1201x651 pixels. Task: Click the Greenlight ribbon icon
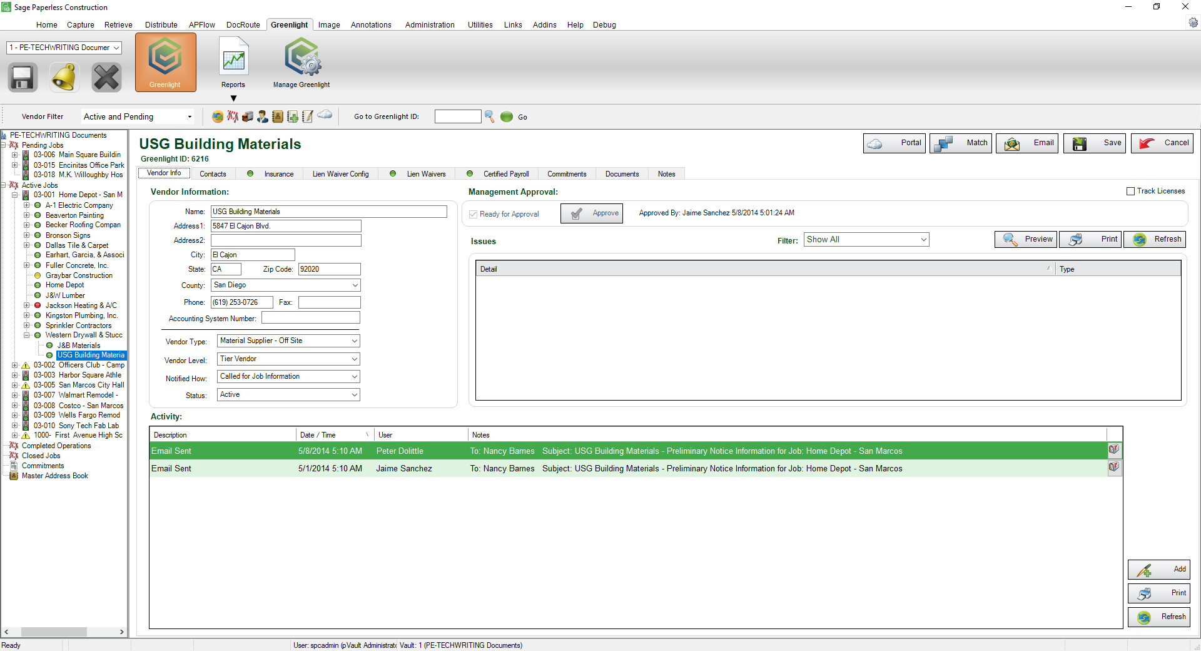coord(165,62)
